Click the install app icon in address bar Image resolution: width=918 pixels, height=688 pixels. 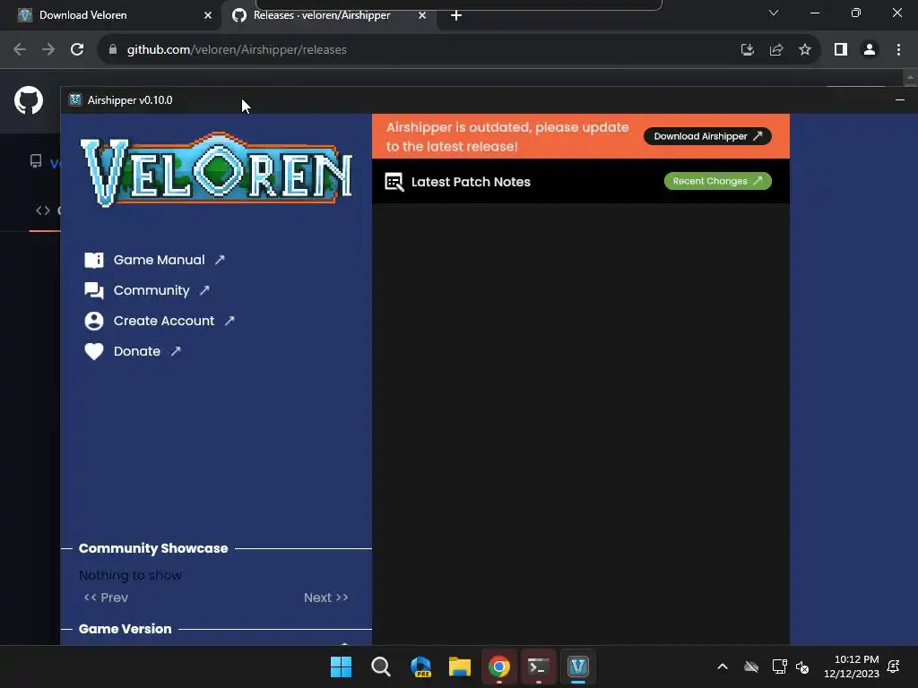click(747, 50)
